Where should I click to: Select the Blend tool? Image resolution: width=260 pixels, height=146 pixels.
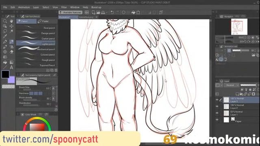(5, 57)
